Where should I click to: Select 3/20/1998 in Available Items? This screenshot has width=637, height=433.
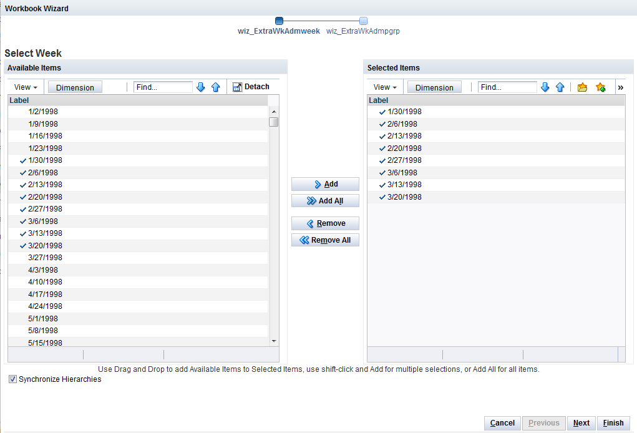point(138,246)
